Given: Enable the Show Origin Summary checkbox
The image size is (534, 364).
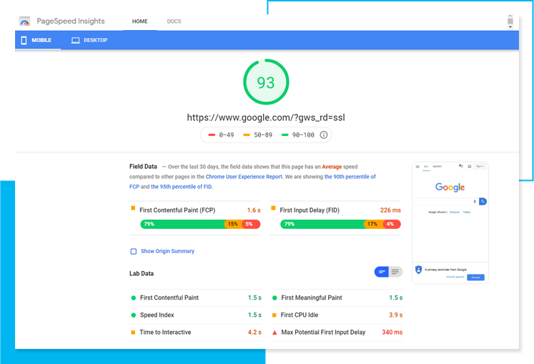Looking at the screenshot, I should [134, 251].
